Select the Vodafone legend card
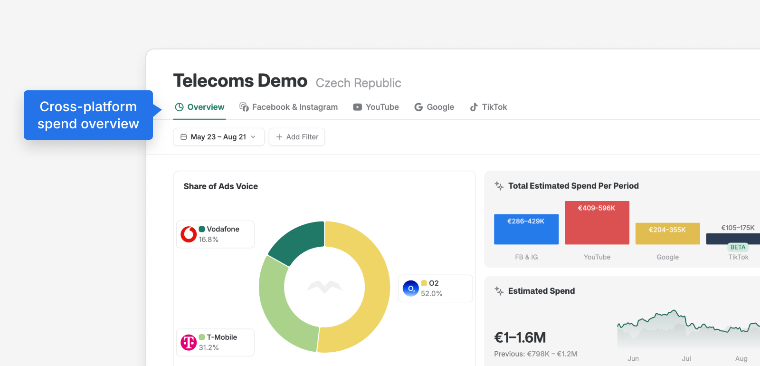 pyautogui.click(x=215, y=234)
